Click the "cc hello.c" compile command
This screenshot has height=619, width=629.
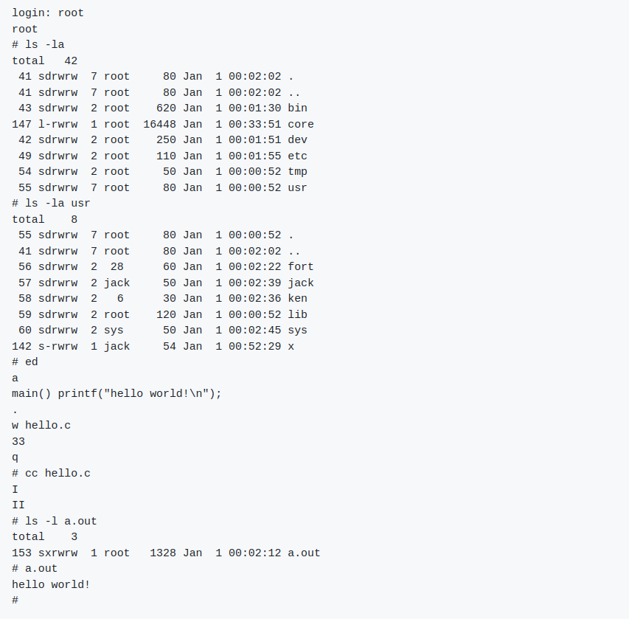(58, 474)
